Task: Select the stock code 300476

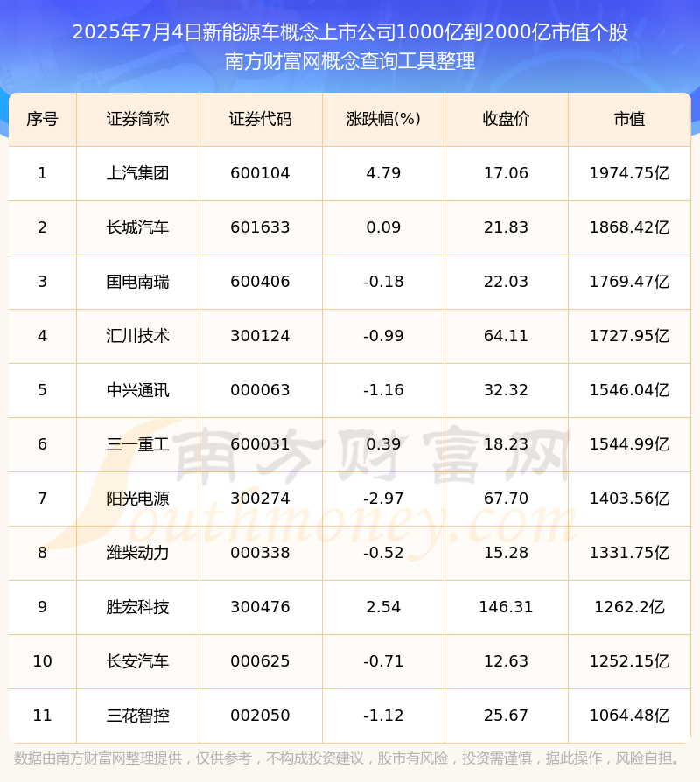Action: pos(260,607)
